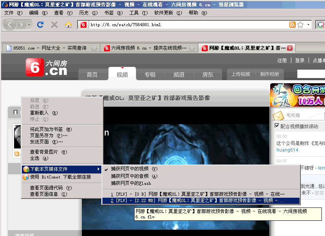Viewport: 325px width, 236px height.
Task: Click the 6.cn 六间房 site logo
Action: (47, 67)
